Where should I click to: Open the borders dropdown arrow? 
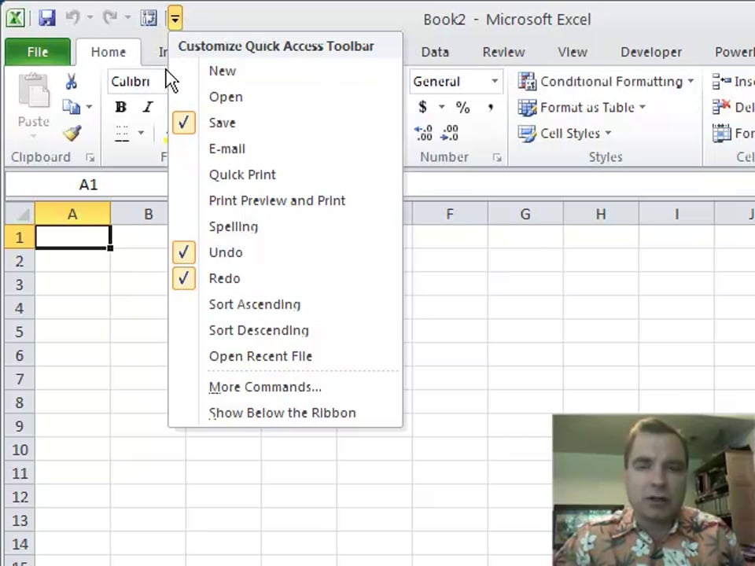141,133
